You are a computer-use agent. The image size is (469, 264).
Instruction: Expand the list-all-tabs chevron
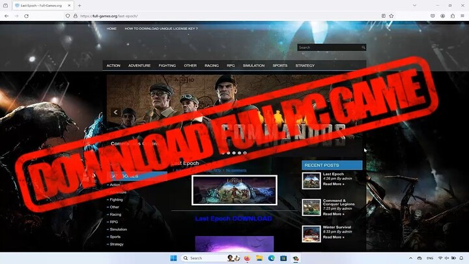click(414, 5)
